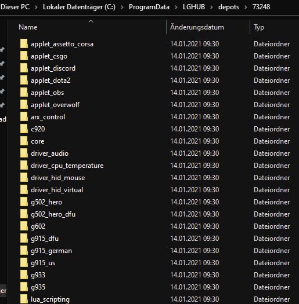Click the 73248 breadcrumb
Viewport: 299px width, 304px height.
click(261, 7)
